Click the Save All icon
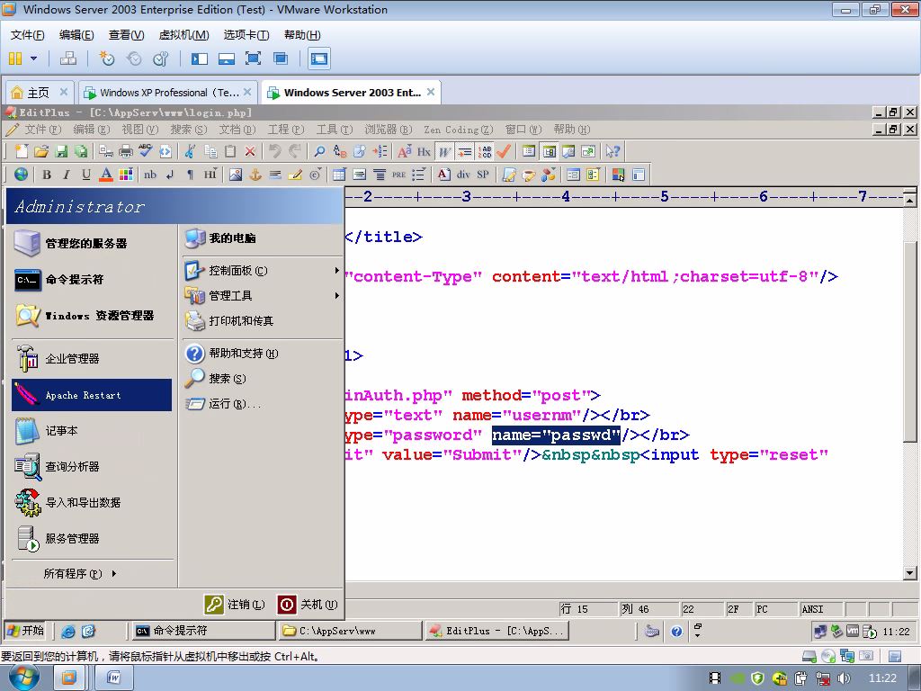The height and width of the screenshot is (691, 921). (x=80, y=151)
